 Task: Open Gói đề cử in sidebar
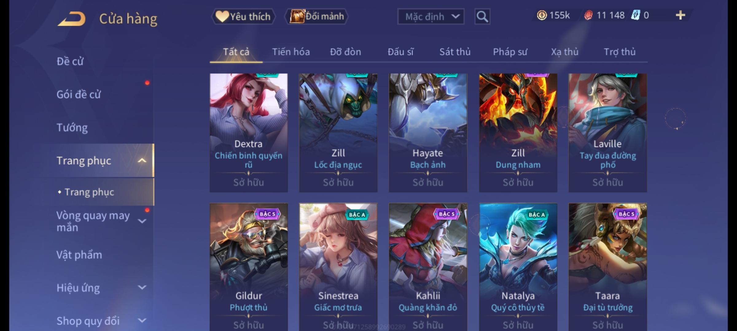78,94
